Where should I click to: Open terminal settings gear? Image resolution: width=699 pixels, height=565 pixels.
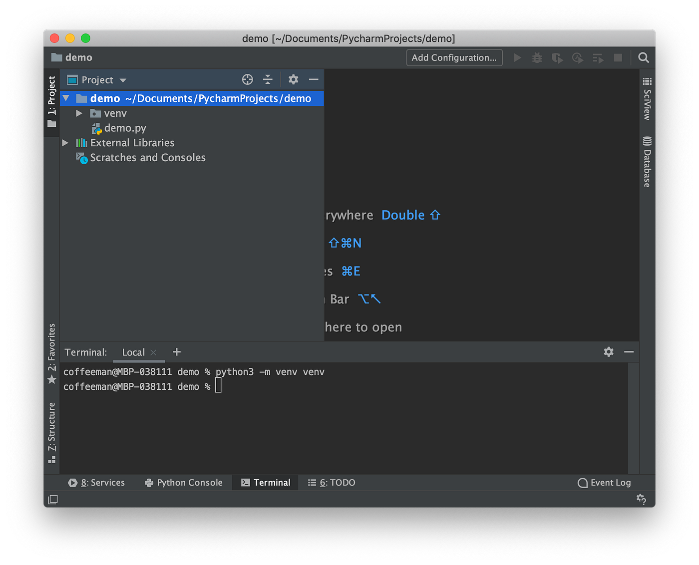point(609,352)
